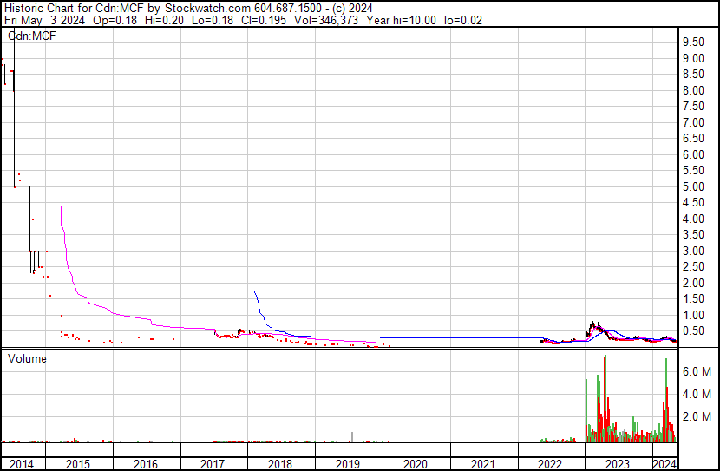Click the 6.0 M volume axis label

pos(697,371)
